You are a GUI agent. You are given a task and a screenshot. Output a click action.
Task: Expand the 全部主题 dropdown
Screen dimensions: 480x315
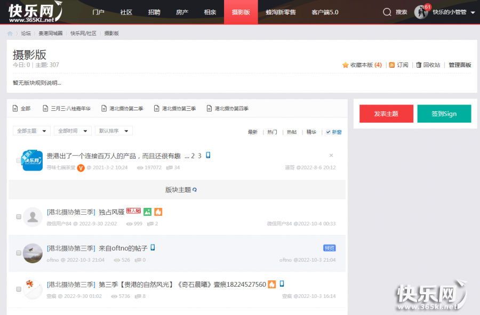coord(31,131)
